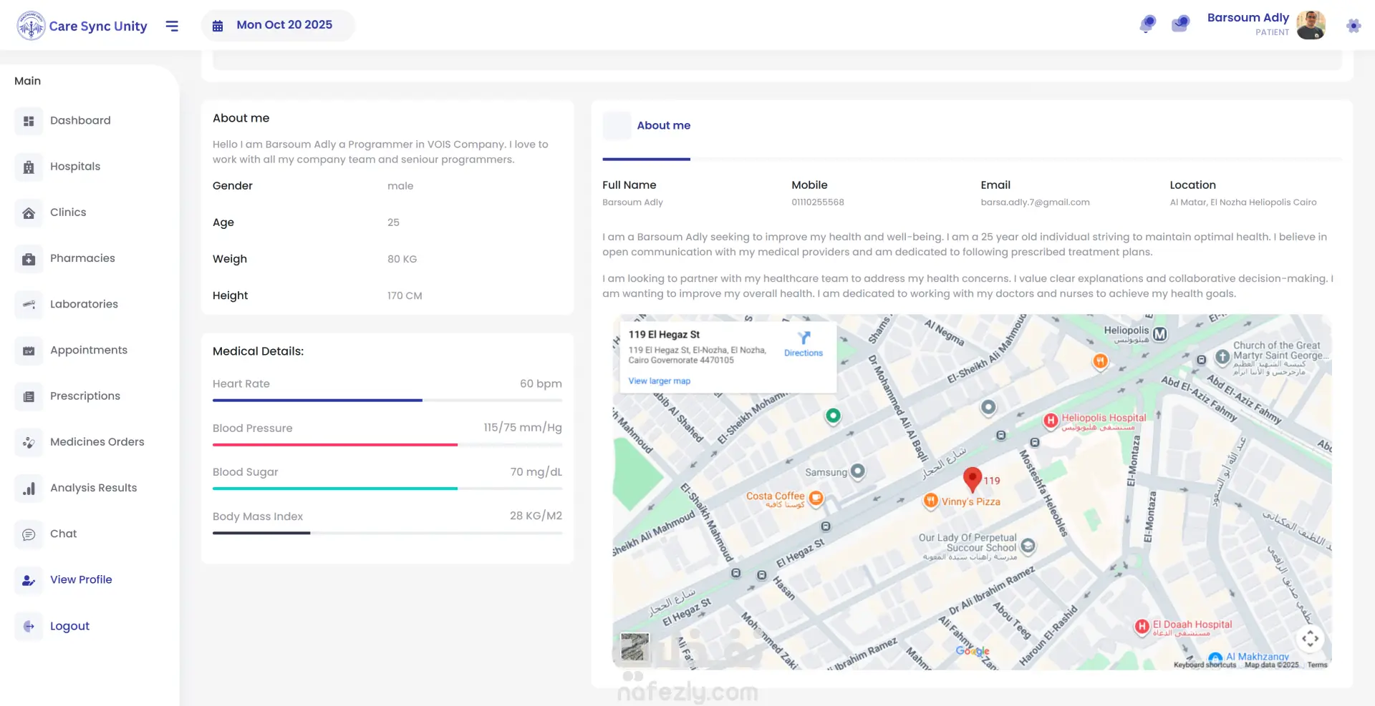Open Appointments in the sidebar
The image size is (1375, 706).
pyautogui.click(x=89, y=350)
